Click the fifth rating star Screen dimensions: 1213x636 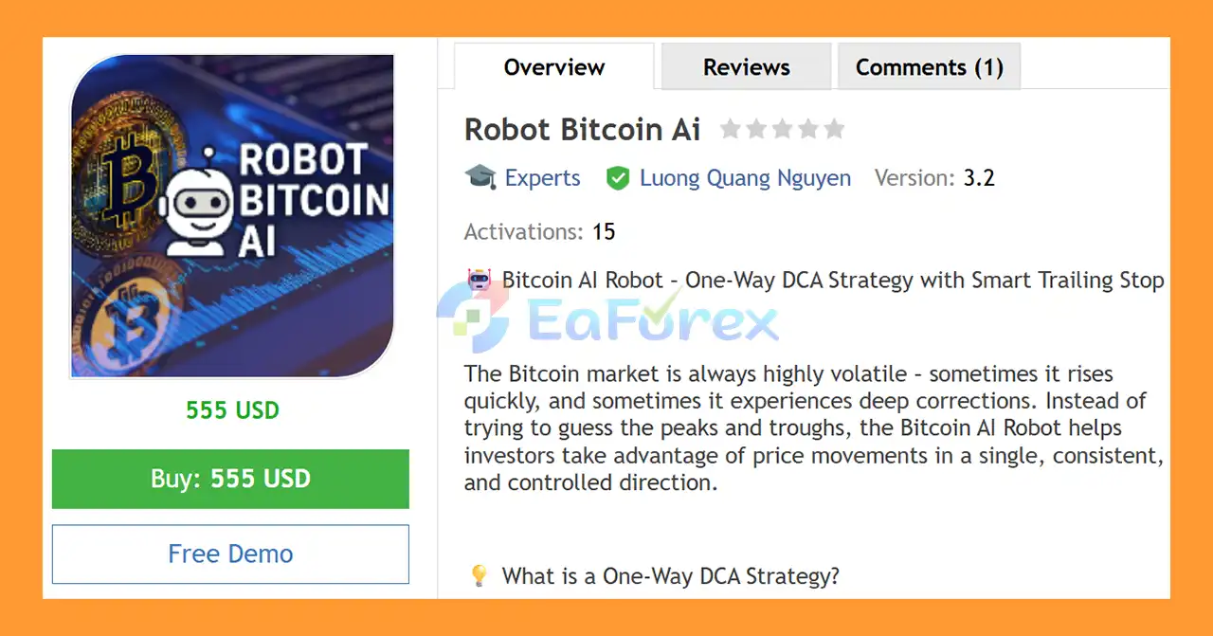pyautogui.click(x=834, y=129)
